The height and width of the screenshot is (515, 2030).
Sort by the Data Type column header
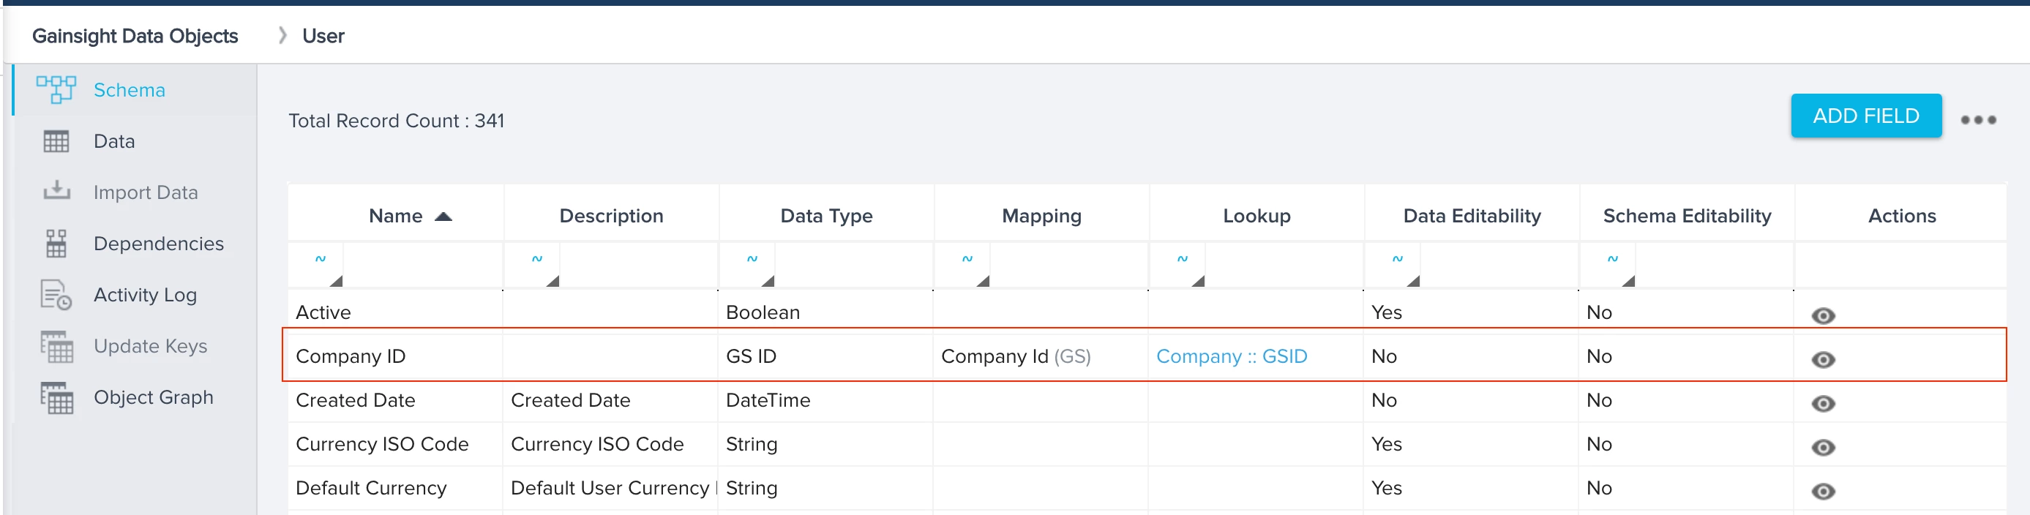coord(826,216)
